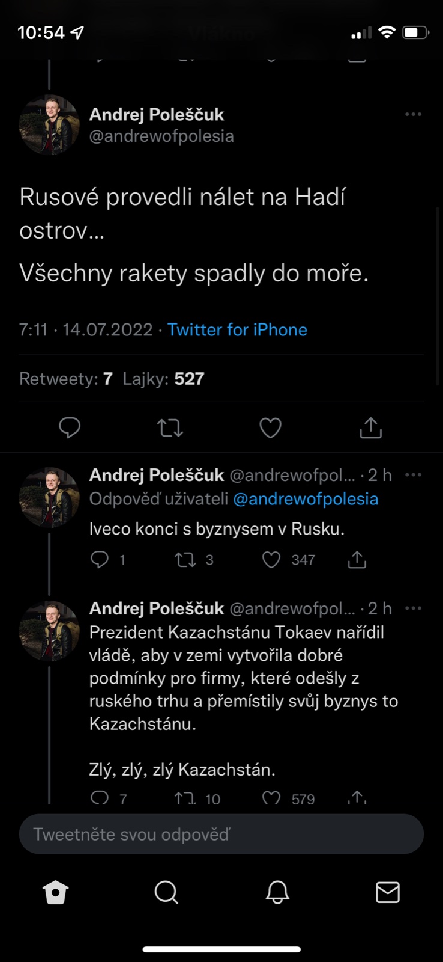
Task: Open more options on the Kazachstán reply
Action: pyautogui.click(x=413, y=608)
